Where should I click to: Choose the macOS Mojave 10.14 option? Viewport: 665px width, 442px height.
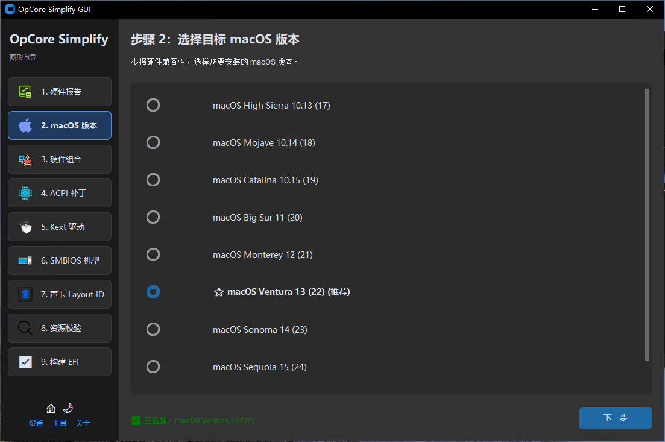click(x=153, y=142)
